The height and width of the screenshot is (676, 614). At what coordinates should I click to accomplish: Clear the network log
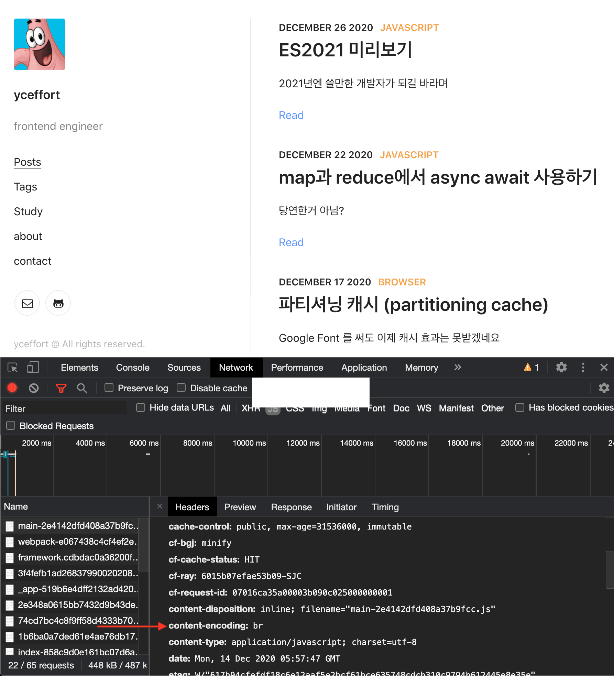pyautogui.click(x=33, y=388)
